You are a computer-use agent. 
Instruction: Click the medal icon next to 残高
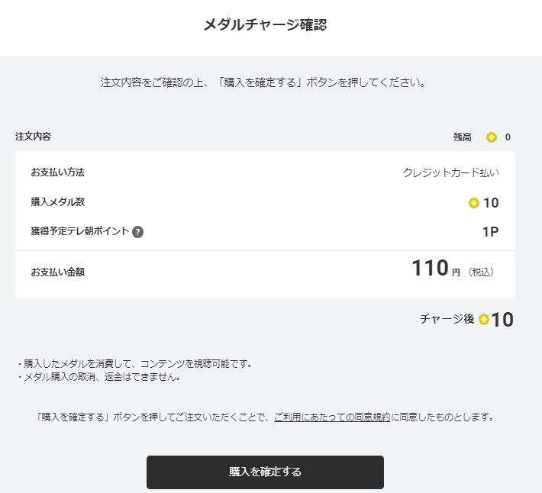[x=492, y=137]
